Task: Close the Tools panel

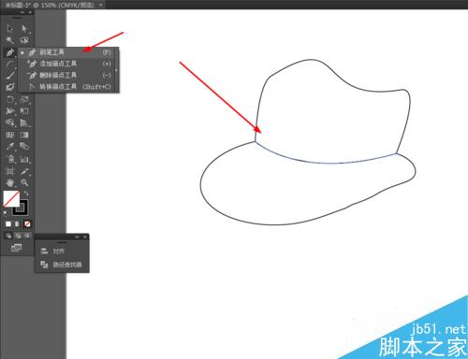Action: [x=30, y=12]
